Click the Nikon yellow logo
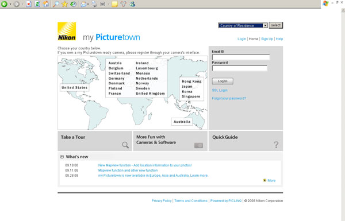Screen dimensions: 345x221 (67, 32)
